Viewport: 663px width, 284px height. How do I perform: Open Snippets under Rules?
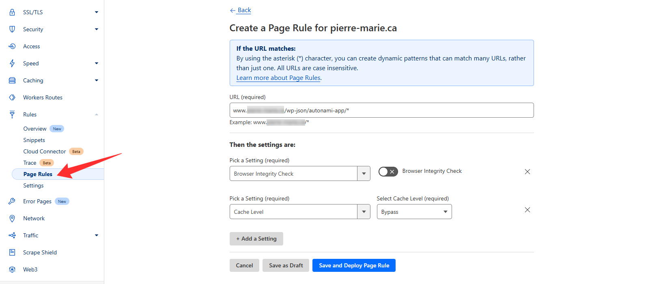coord(34,140)
